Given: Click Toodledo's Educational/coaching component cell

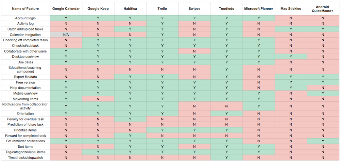Looking at the screenshot, I should pos(226,70).
